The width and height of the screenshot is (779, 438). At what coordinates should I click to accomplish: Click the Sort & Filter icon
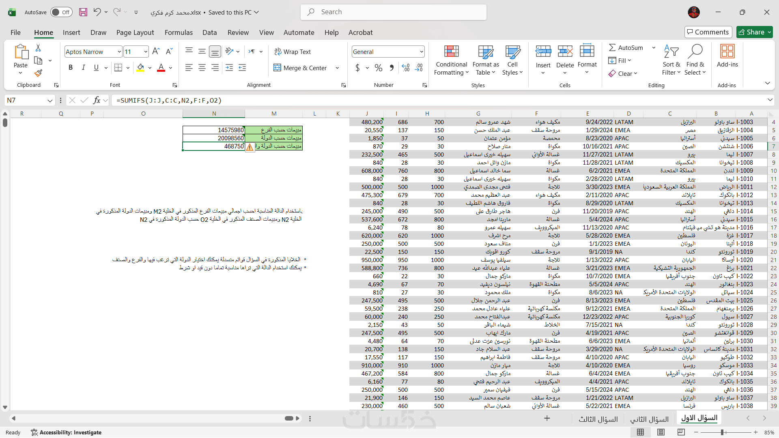click(x=671, y=52)
